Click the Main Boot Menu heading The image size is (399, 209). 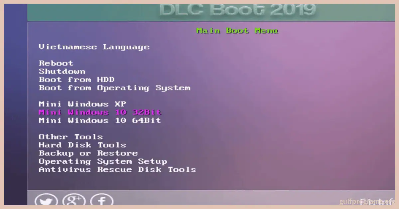[x=237, y=30]
